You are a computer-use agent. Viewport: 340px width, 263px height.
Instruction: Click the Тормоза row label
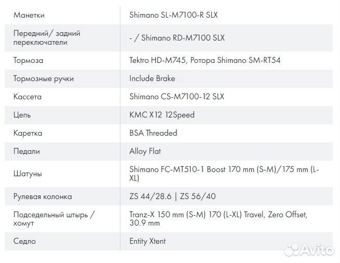[29, 60]
